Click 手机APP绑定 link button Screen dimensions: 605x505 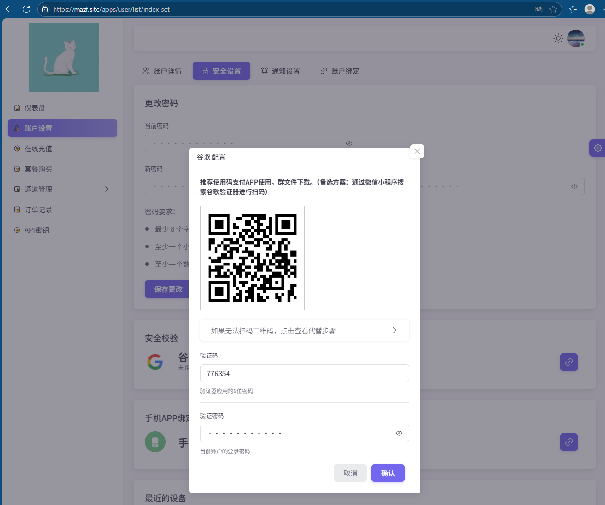pyautogui.click(x=569, y=442)
